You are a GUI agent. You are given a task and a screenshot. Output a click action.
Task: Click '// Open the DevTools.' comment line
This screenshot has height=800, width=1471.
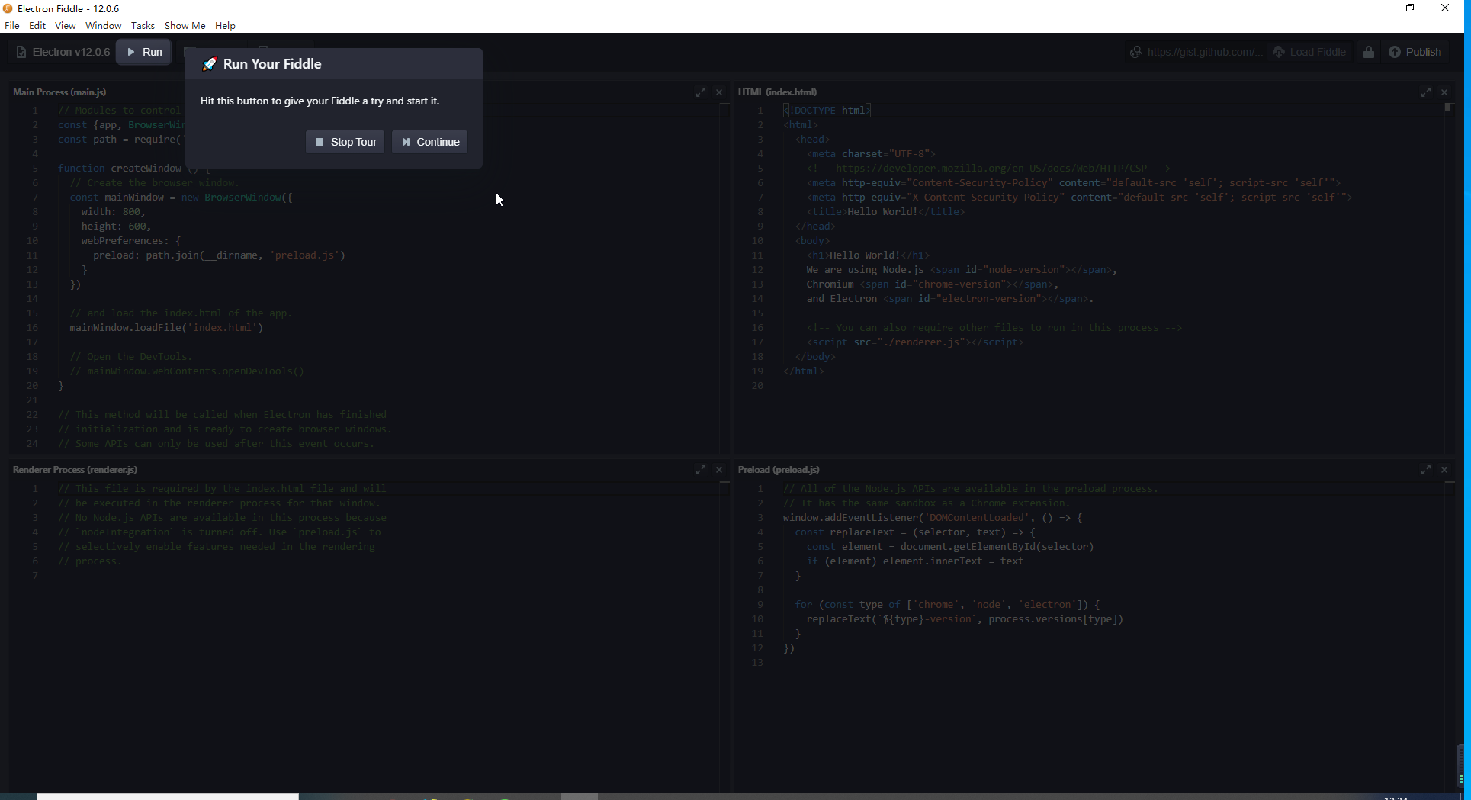(131, 357)
